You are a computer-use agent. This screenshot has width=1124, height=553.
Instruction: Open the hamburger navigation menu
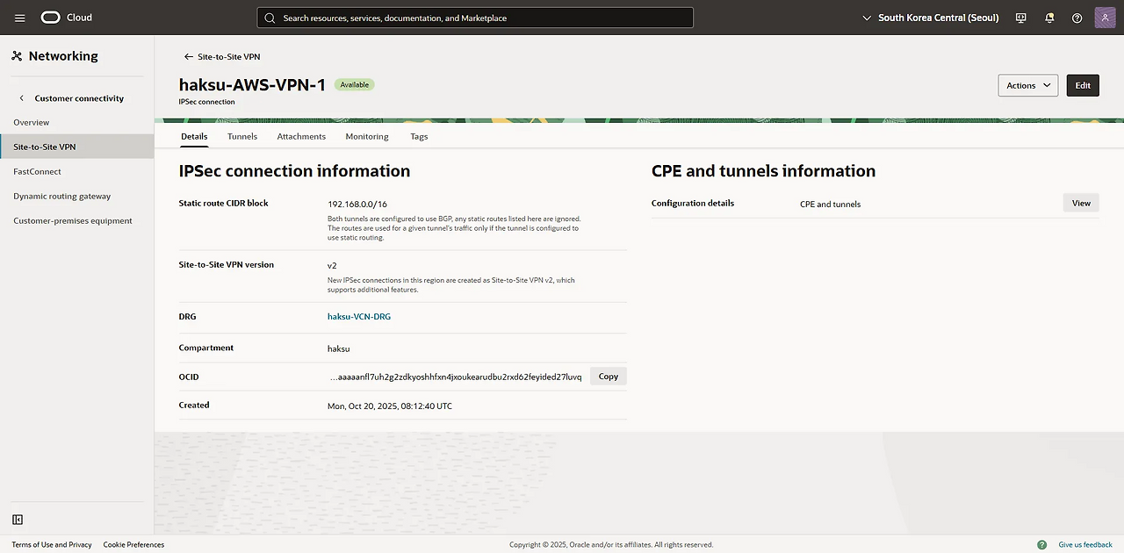[x=20, y=18]
